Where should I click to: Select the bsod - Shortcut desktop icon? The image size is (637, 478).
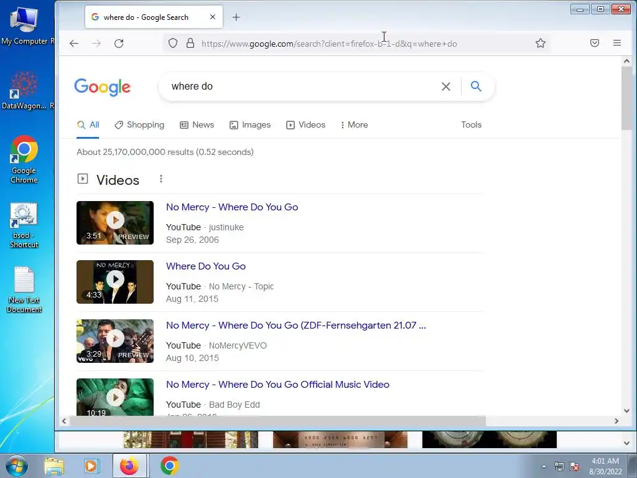point(24,225)
